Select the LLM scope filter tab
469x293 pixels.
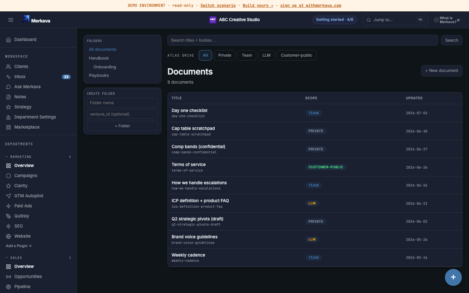(266, 55)
